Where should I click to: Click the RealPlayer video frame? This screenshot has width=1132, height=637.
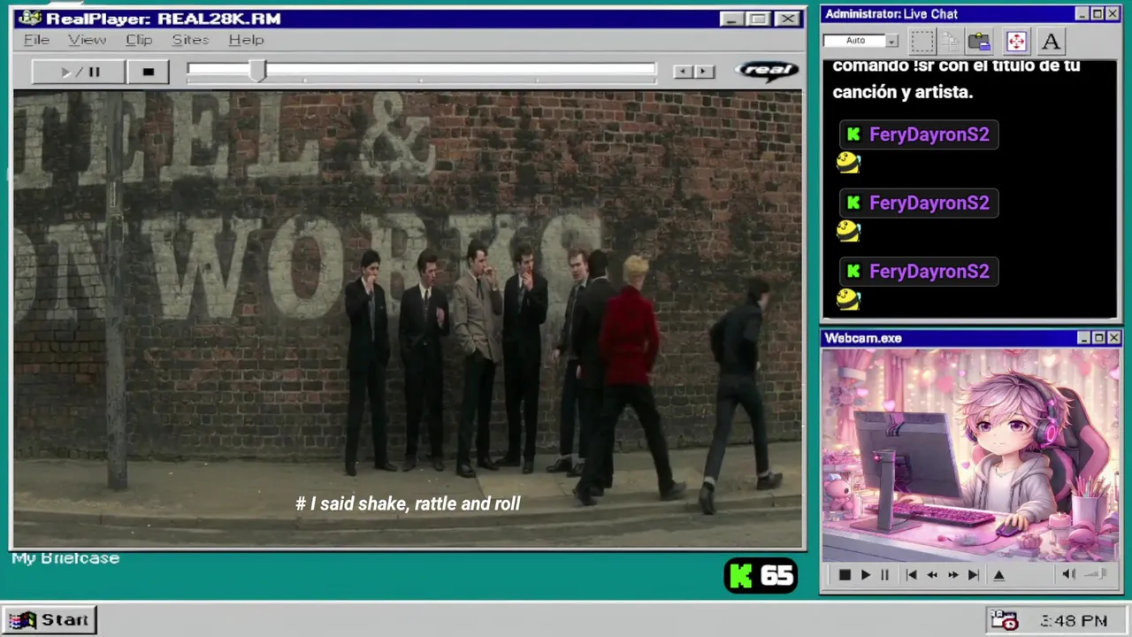[408, 318]
